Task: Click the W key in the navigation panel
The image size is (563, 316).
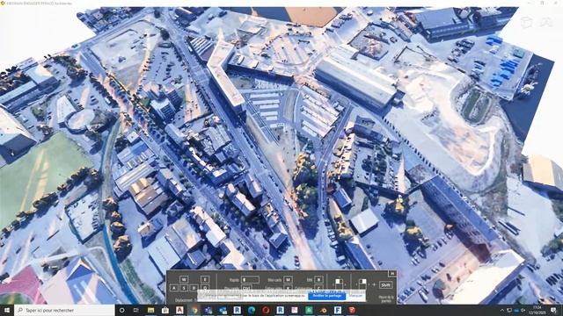Action: coord(184,279)
